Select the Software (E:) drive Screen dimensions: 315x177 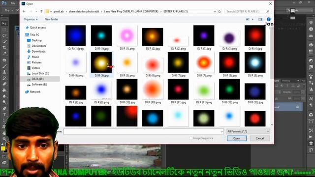pos(39,85)
